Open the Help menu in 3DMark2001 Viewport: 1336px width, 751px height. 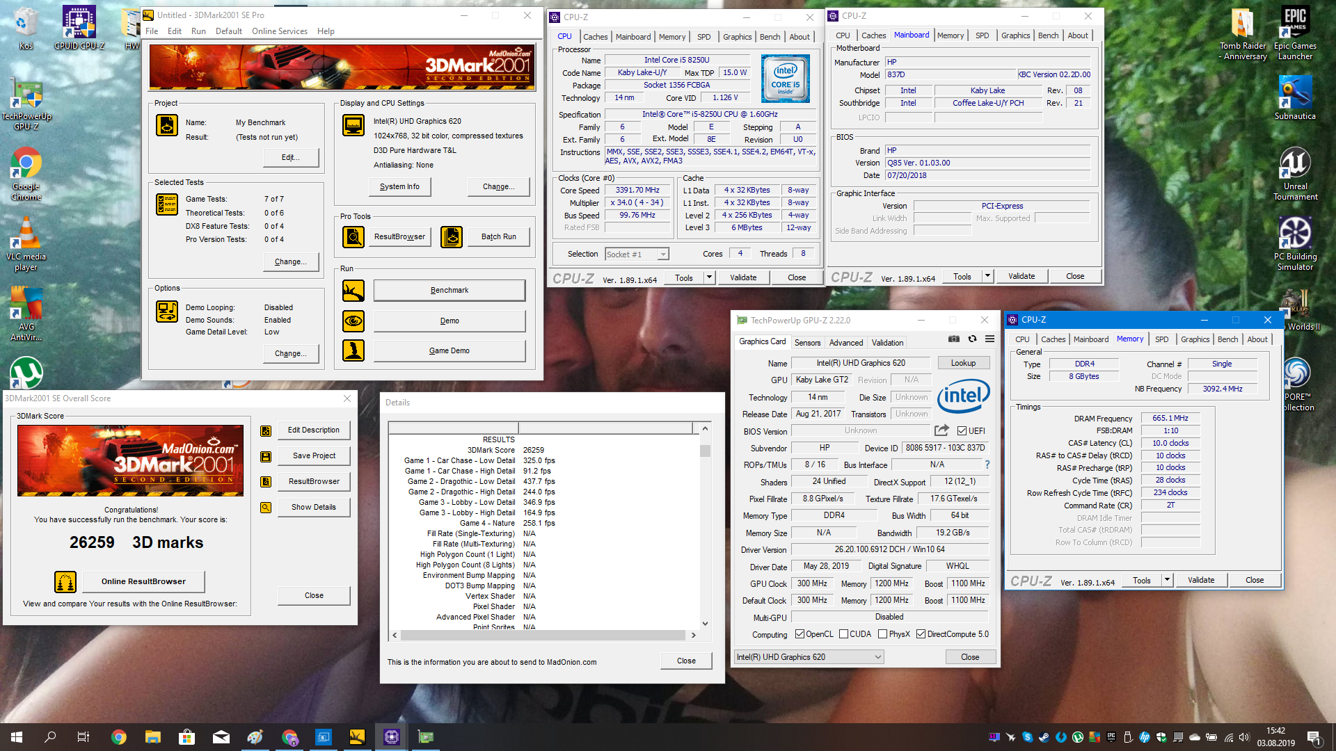pos(326,31)
